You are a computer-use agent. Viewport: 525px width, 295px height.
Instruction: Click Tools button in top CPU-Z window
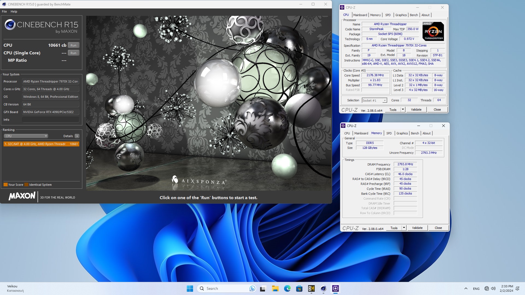[393, 110]
